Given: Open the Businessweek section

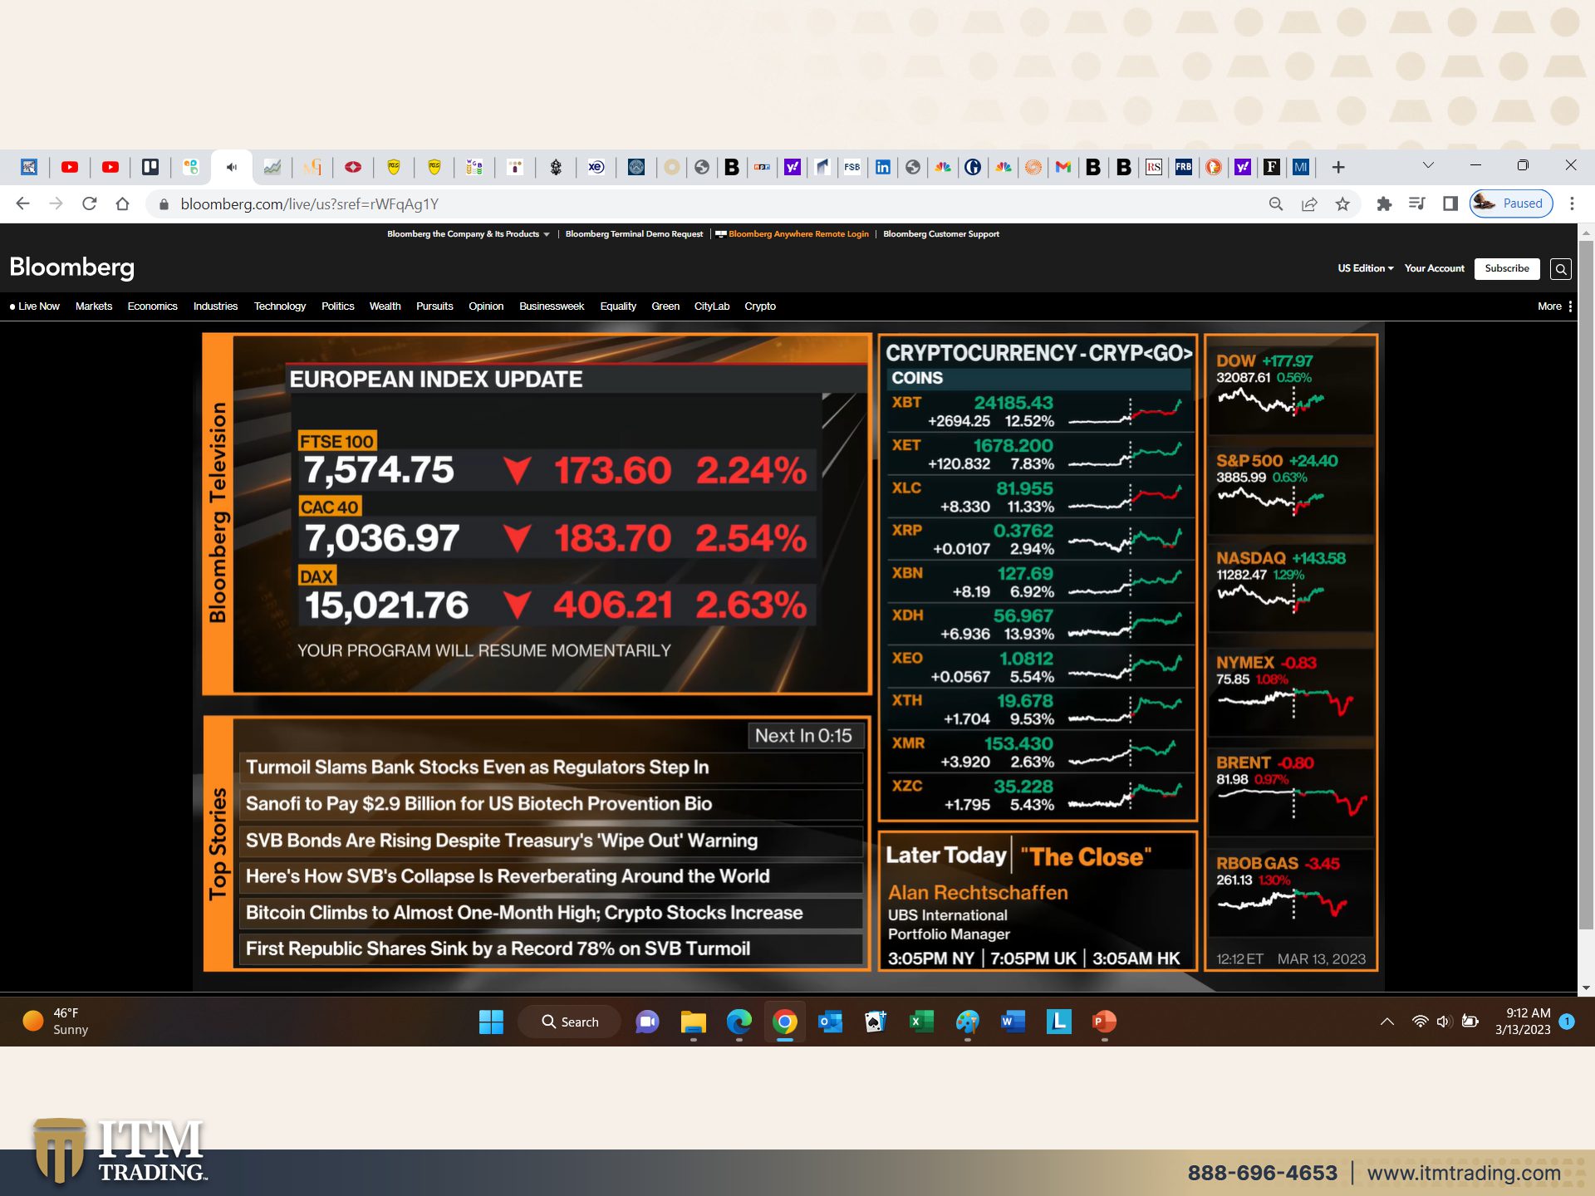Looking at the screenshot, I should [552, 306].
